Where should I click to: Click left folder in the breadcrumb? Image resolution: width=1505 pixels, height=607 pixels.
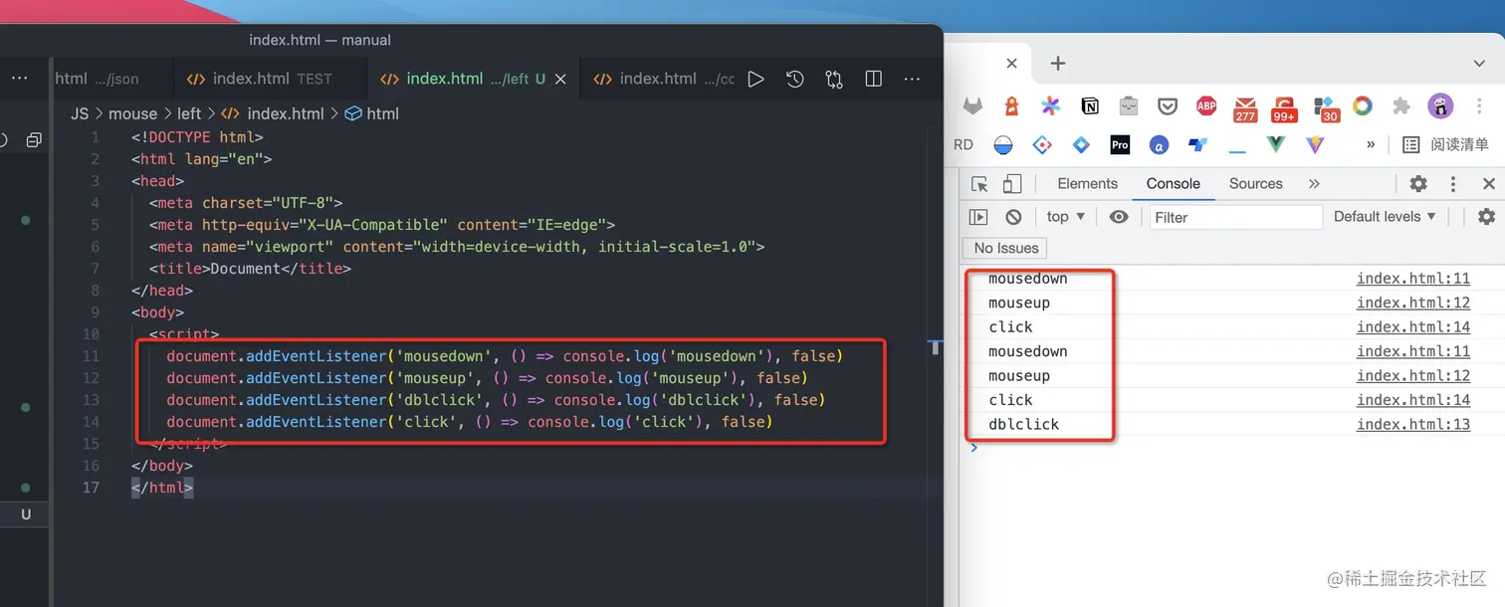(x=189, y=113)
